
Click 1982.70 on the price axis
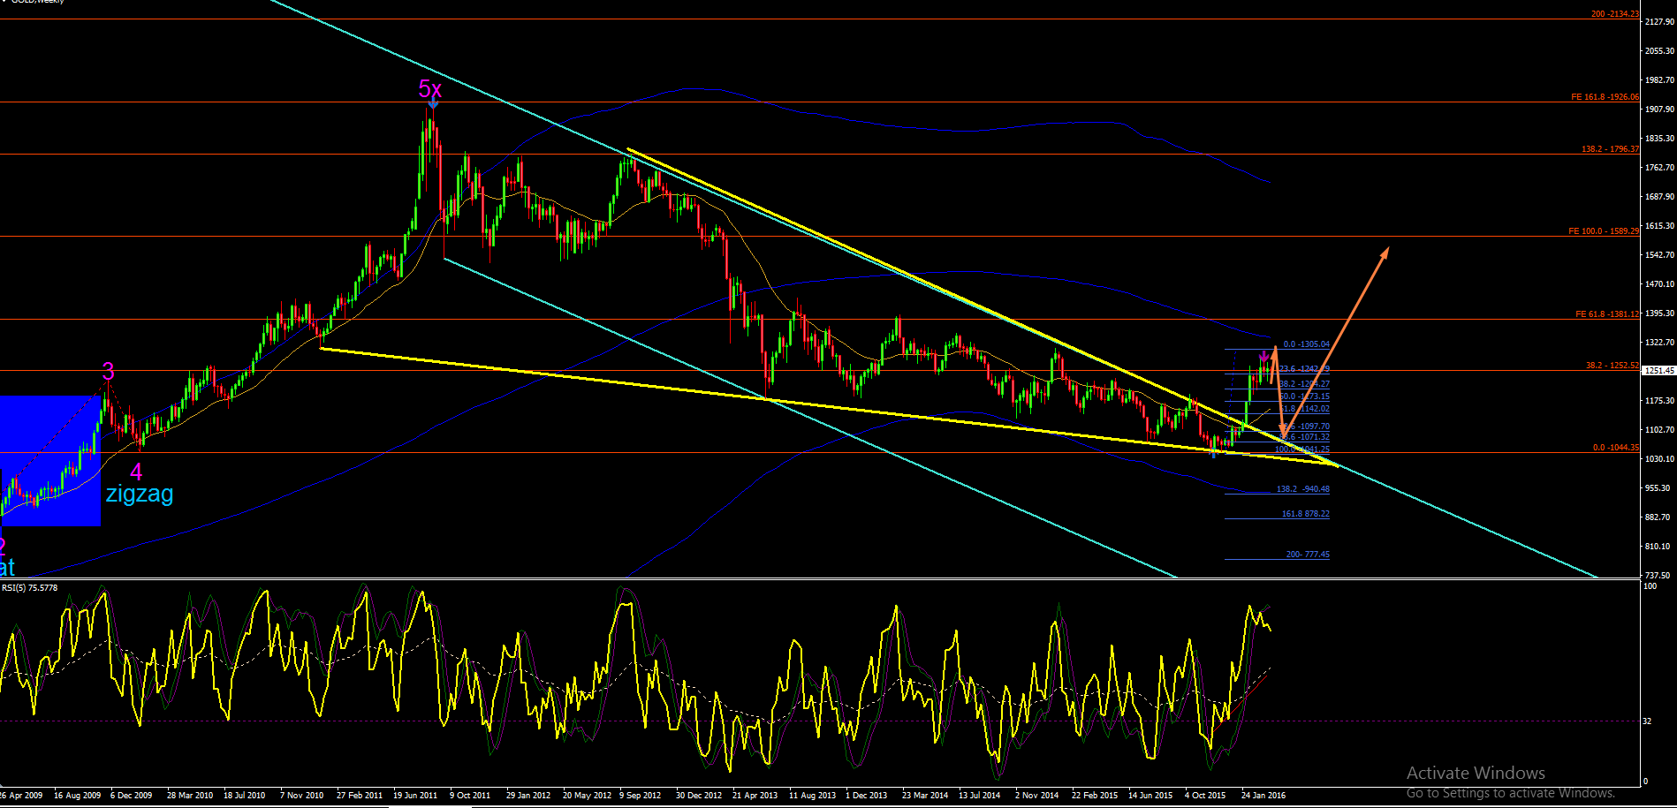click(1658, 80)
